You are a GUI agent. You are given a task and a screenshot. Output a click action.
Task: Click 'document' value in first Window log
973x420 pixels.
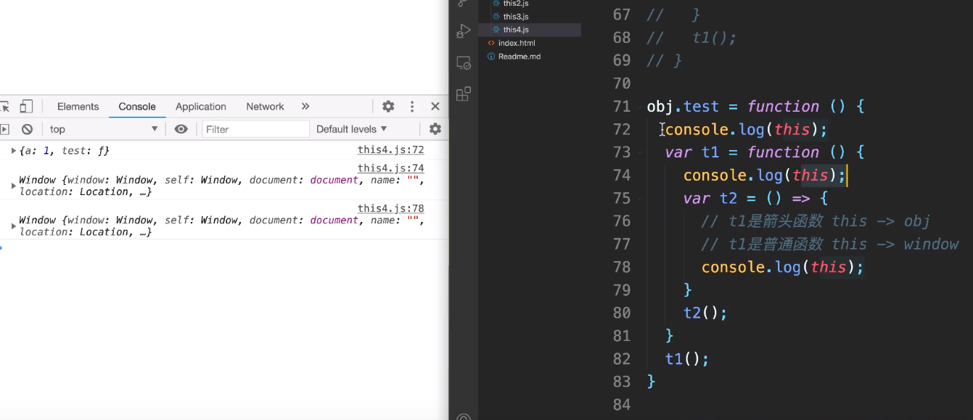pyautogui.click(x=334, y=180)
